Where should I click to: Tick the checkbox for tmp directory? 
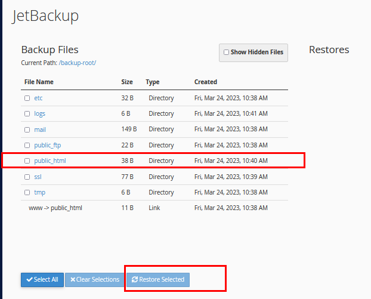tap(27, 192)
